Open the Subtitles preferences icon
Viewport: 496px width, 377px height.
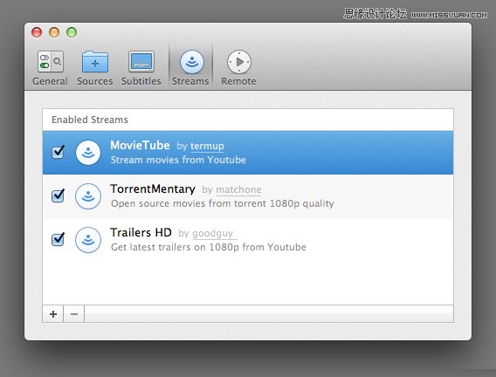point(141,62)
